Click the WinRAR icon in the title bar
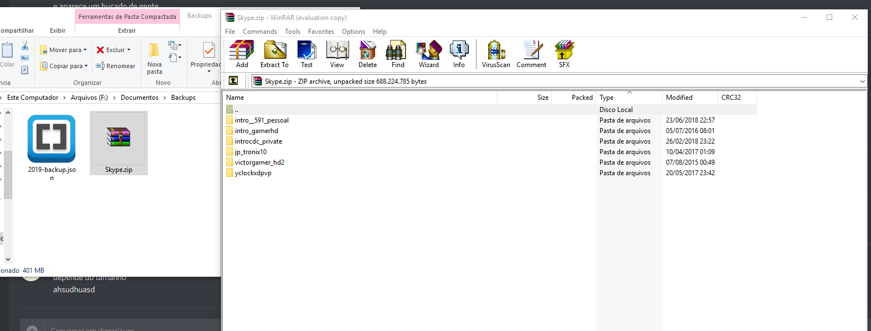 230,18
